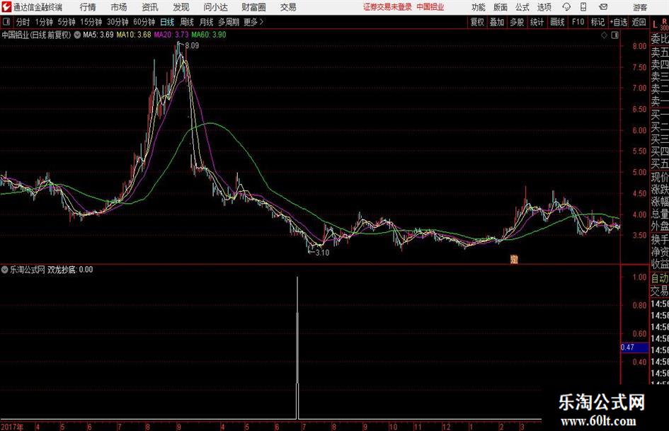This screenshot has height=431, width=669.
Task: Open the 财富圈 menu
Action: pos(253,7)
